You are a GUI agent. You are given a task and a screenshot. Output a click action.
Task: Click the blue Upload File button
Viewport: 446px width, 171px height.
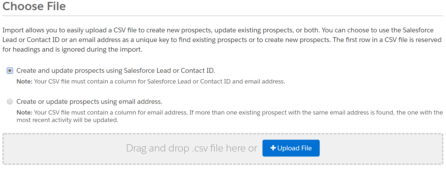coord(291,148)
